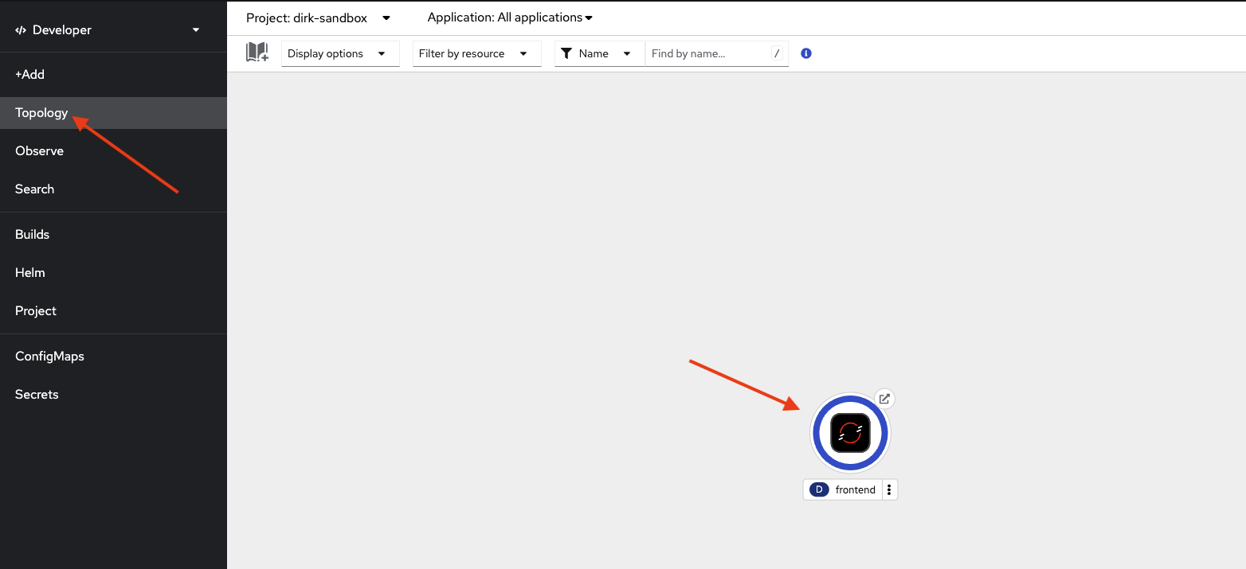Screen dimensions: 1246x569
Task: Select the frontend deployment node
Action: [850, 434]
